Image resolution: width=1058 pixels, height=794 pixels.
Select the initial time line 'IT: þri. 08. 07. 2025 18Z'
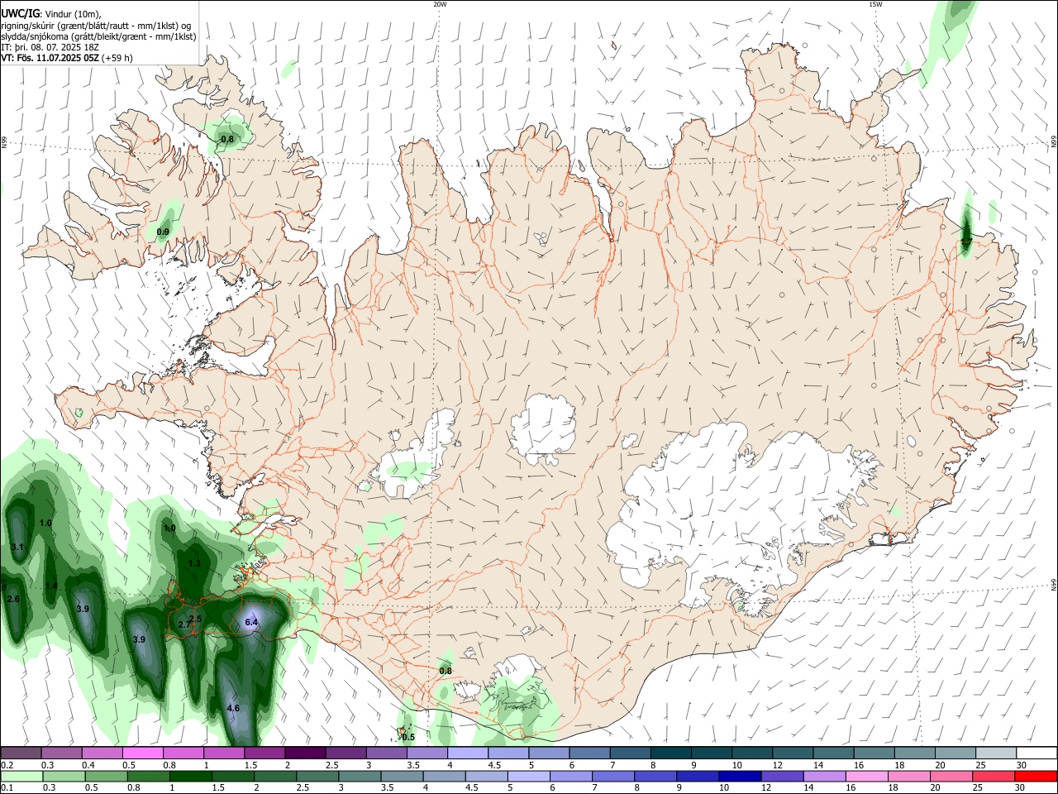(x=50, y=47)
